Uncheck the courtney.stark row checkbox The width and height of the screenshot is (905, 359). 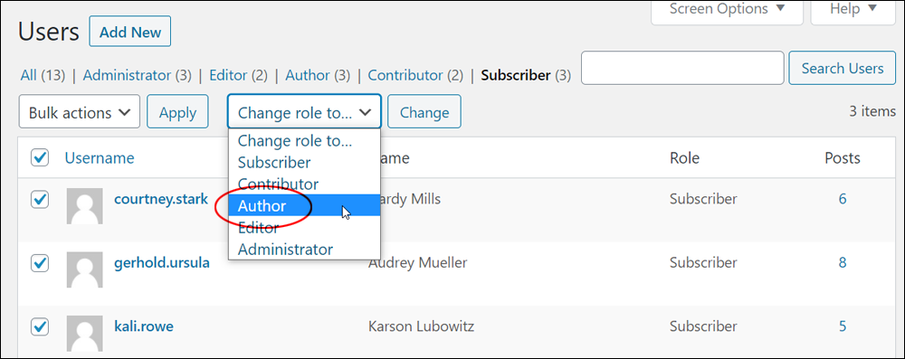pos(39,200)
